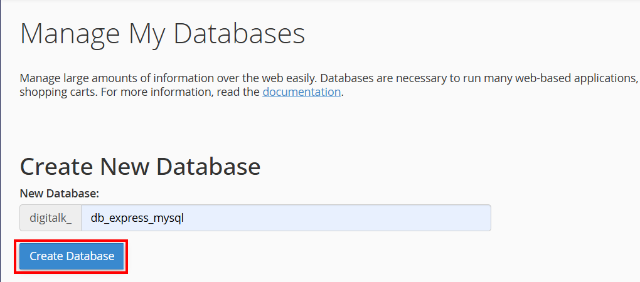
Task: Click the word 'Database' on the blue button
Action: click(x=90, y=256)
